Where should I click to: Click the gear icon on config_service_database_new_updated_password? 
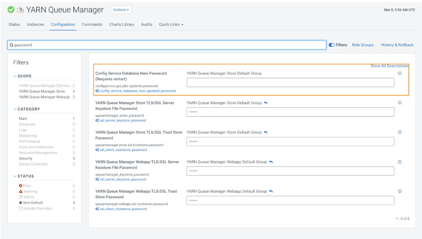(x=97, y=91)
